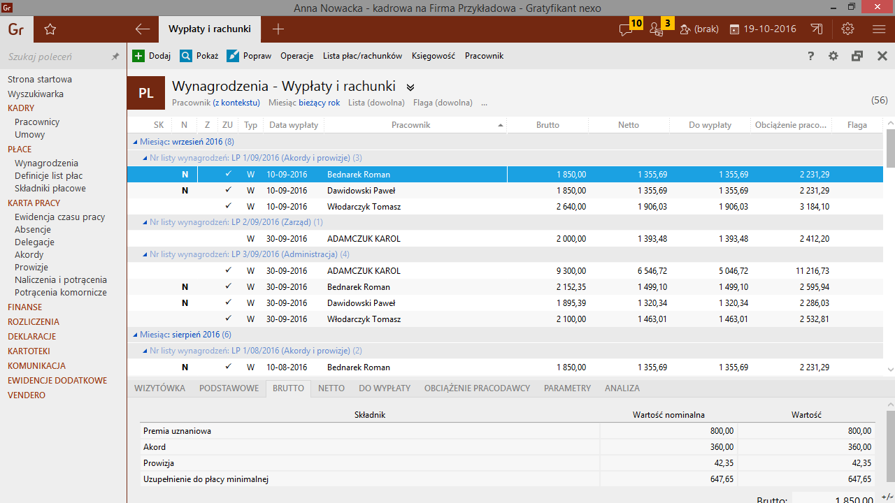This screenshot has height=503, width=895.
Task: Click the Dodaj button
Action: [152, 56]
